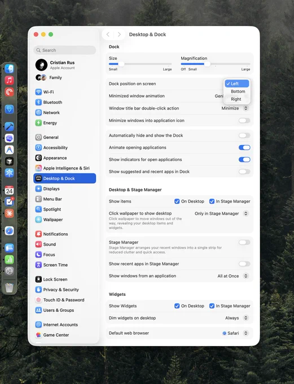This screenshot has height=384, width=294.
Task: Open Touch ID & Password settings
Action: coord(65,300)
